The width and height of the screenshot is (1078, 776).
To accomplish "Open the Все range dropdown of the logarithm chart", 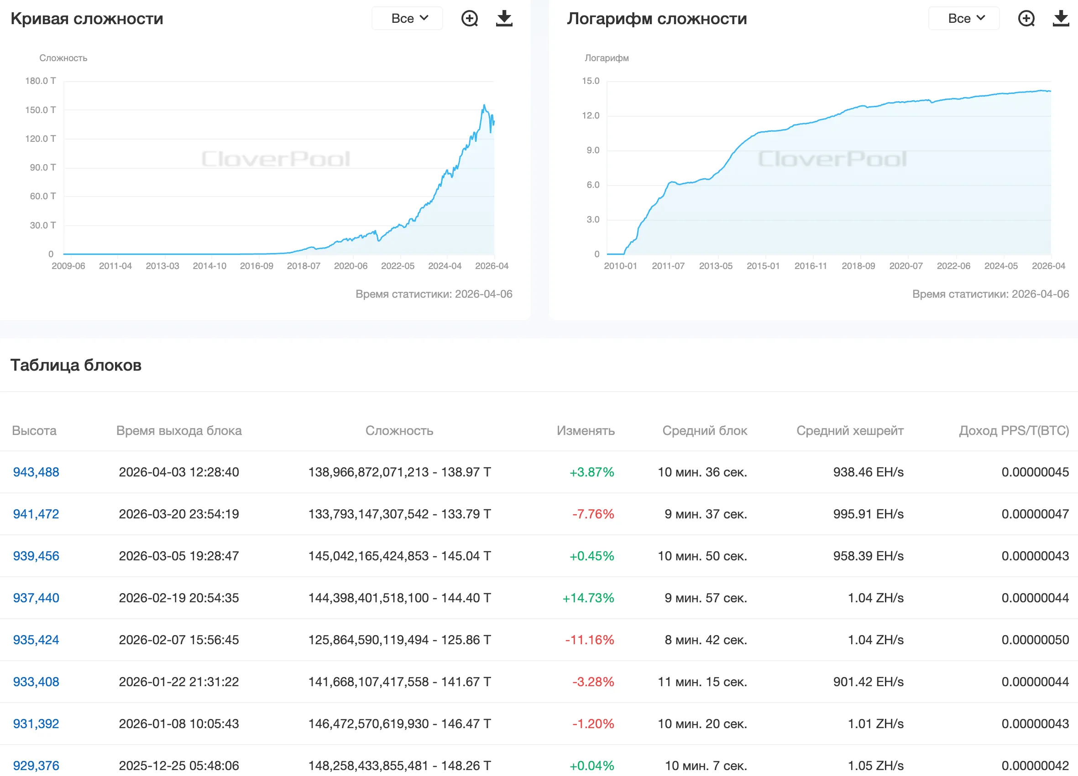I will click(x=964, y=19).
